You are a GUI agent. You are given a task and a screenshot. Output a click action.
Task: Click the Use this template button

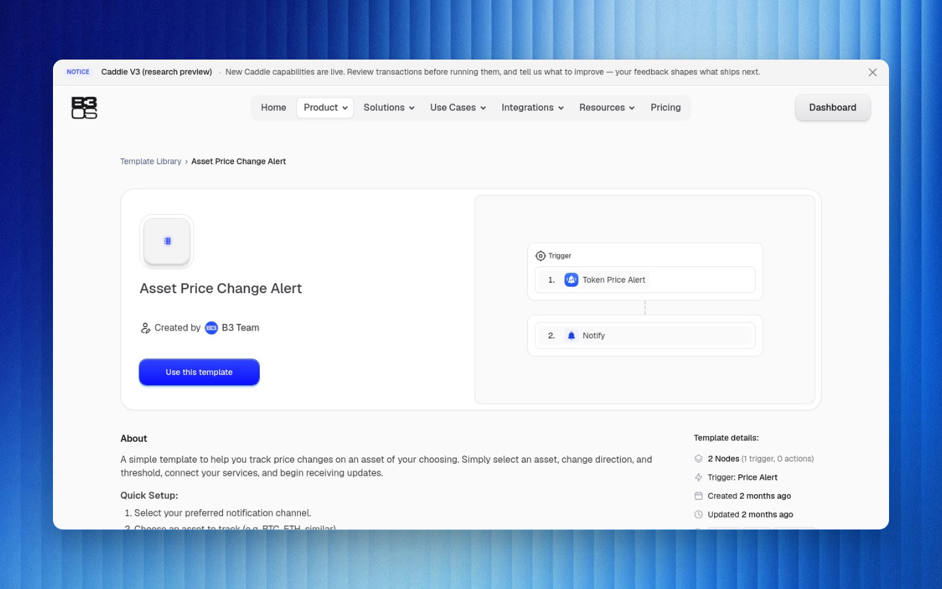(199, 372)
